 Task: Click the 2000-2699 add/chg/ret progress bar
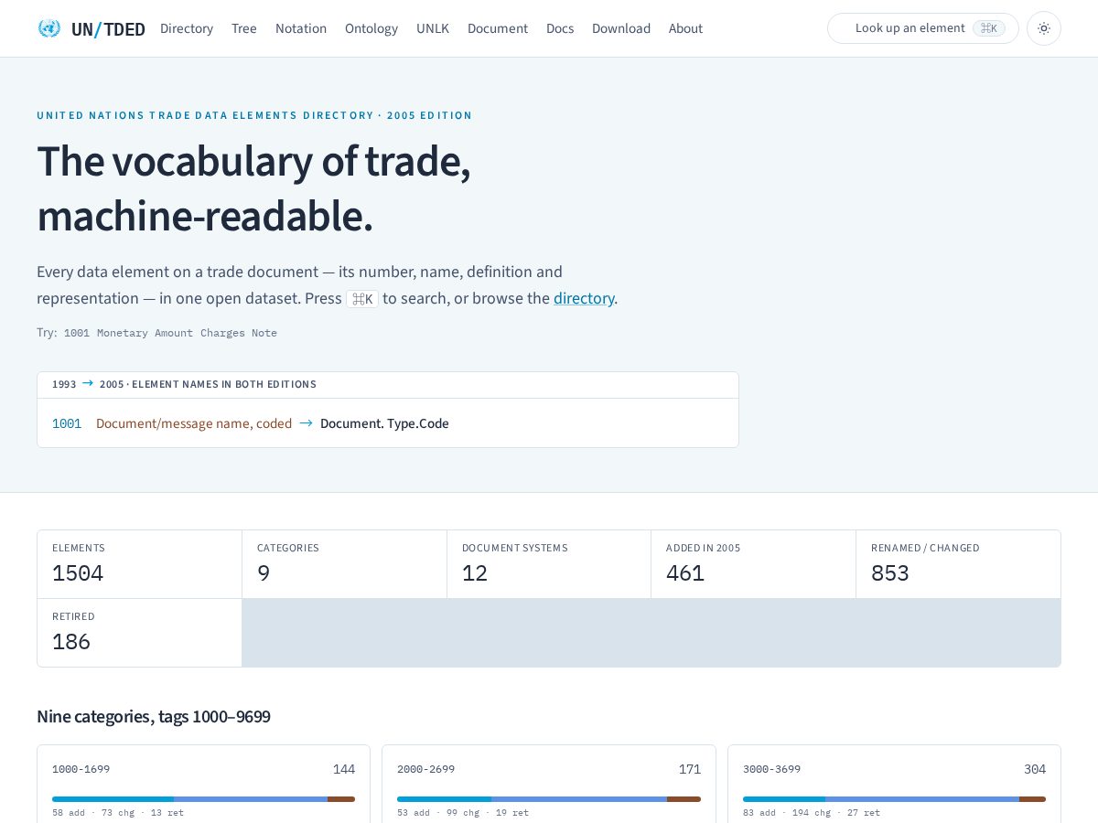pos(549,799)
